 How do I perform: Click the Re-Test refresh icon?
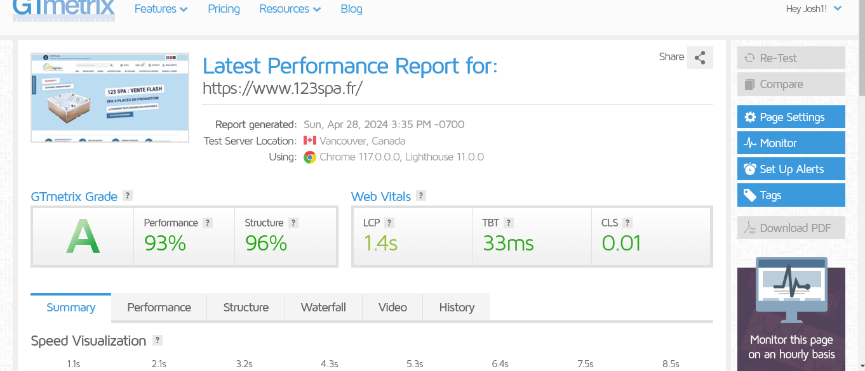tap(749, 58)
